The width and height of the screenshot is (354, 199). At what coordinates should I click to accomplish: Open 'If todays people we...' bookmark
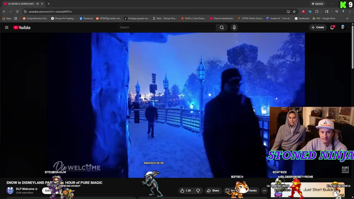click(137, 19)
